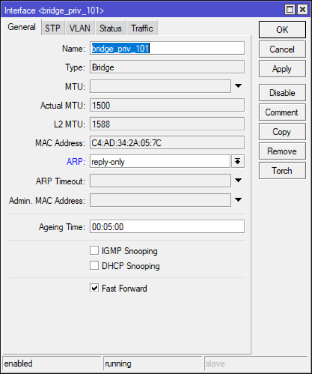The width and height of the screenshot is (312, 374).
Task: Enable DHCP Snooping checkbox
Action: pos(94,266)
